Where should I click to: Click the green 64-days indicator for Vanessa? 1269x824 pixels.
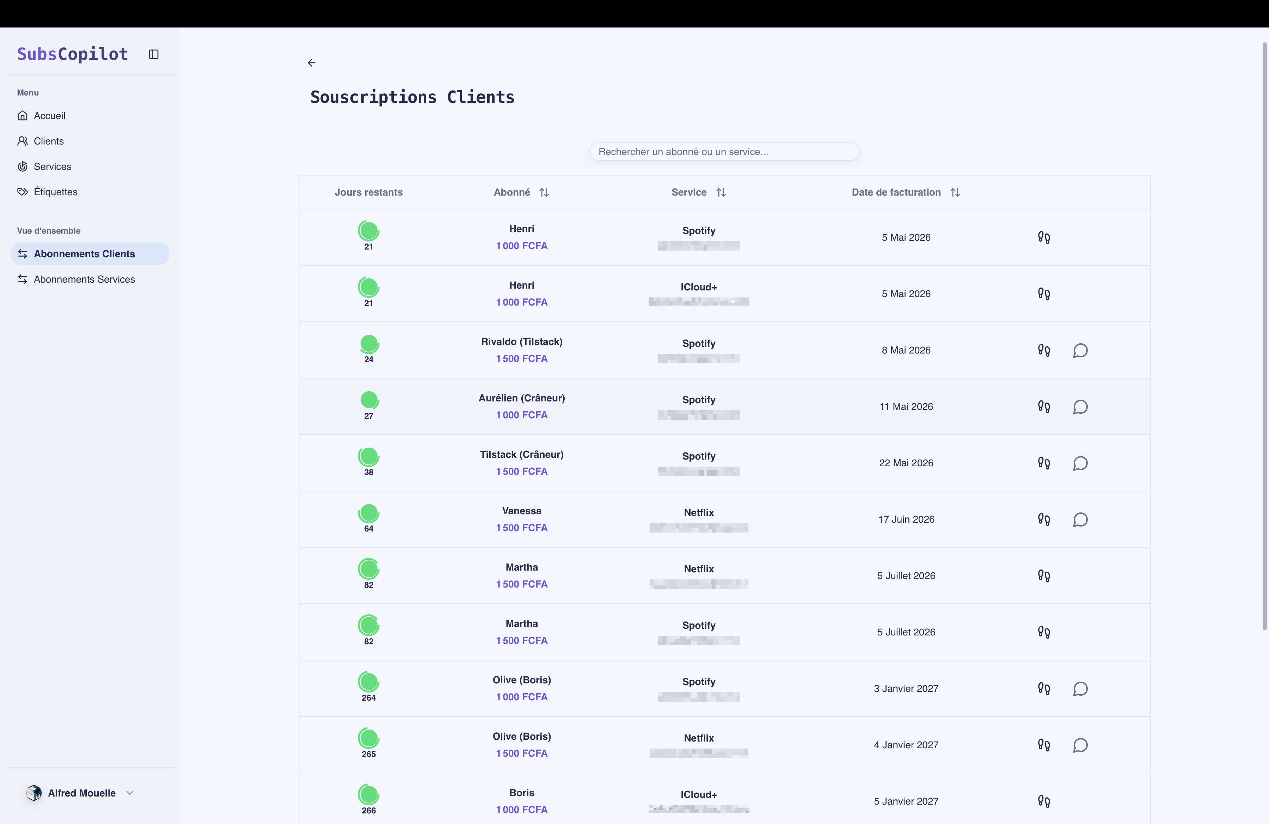[x=368, y=513]
